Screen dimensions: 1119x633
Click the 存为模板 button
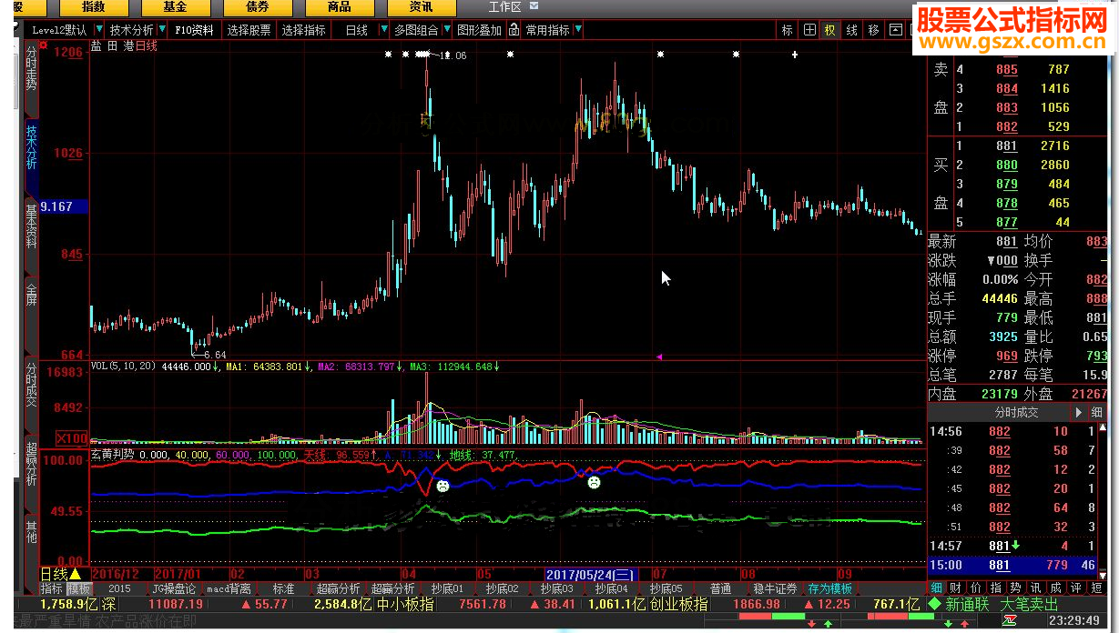click(829, 588)
